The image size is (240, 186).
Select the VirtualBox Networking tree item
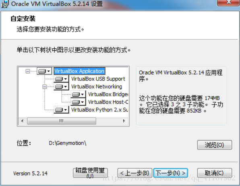tap(97, 87)
